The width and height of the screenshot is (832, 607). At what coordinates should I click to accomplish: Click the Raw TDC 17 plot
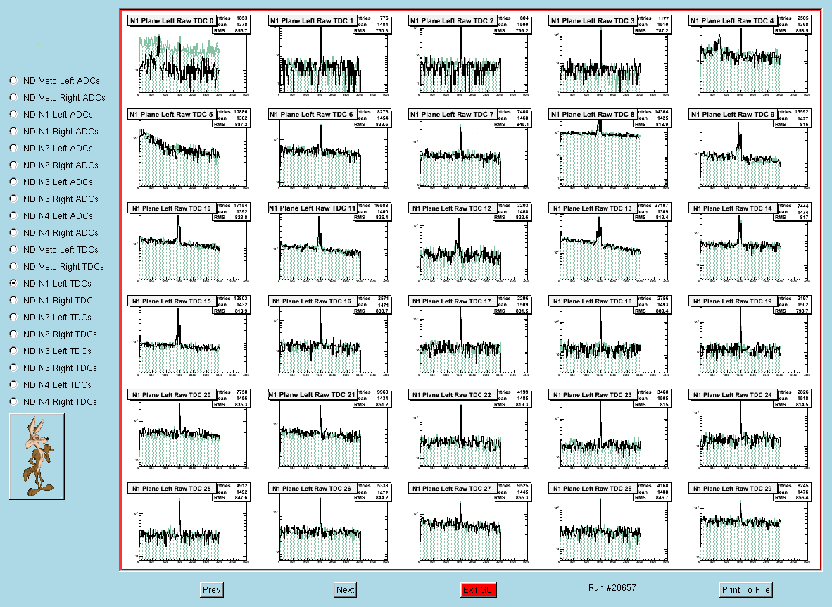[469, 337]
